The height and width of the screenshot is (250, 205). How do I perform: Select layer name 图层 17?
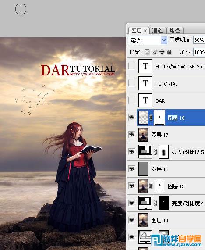(160, 135)
